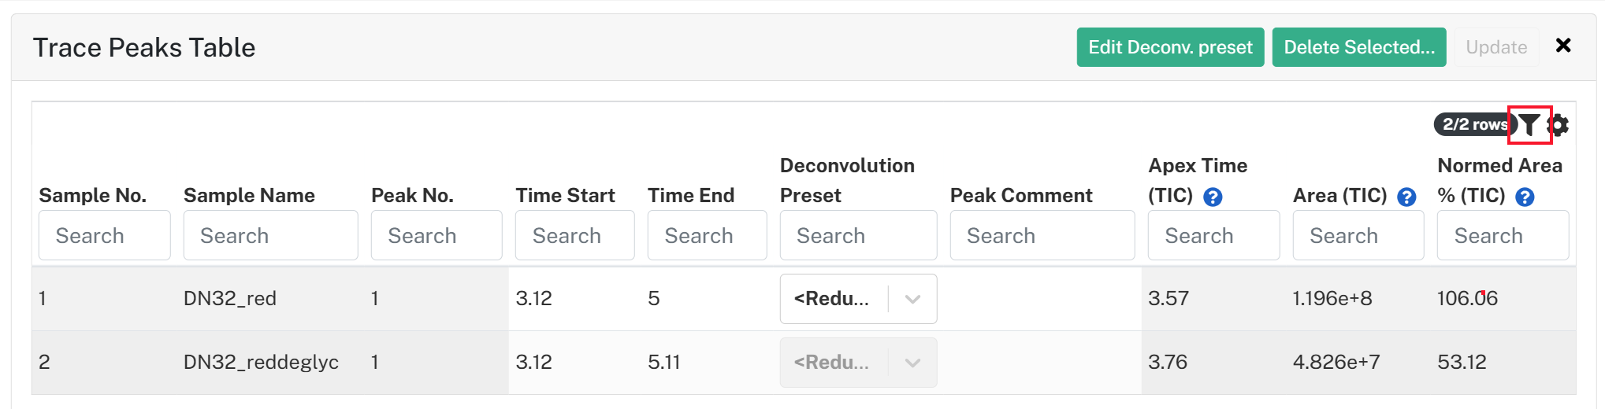This screenshot has height=409, width=1605.
Task: Click the Delete Selected... button
Action: [x=1359, y=47]
